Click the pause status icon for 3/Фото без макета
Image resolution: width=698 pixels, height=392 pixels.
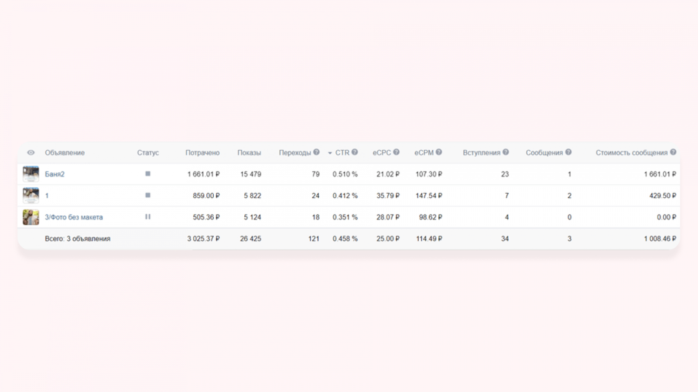(148, 216)
